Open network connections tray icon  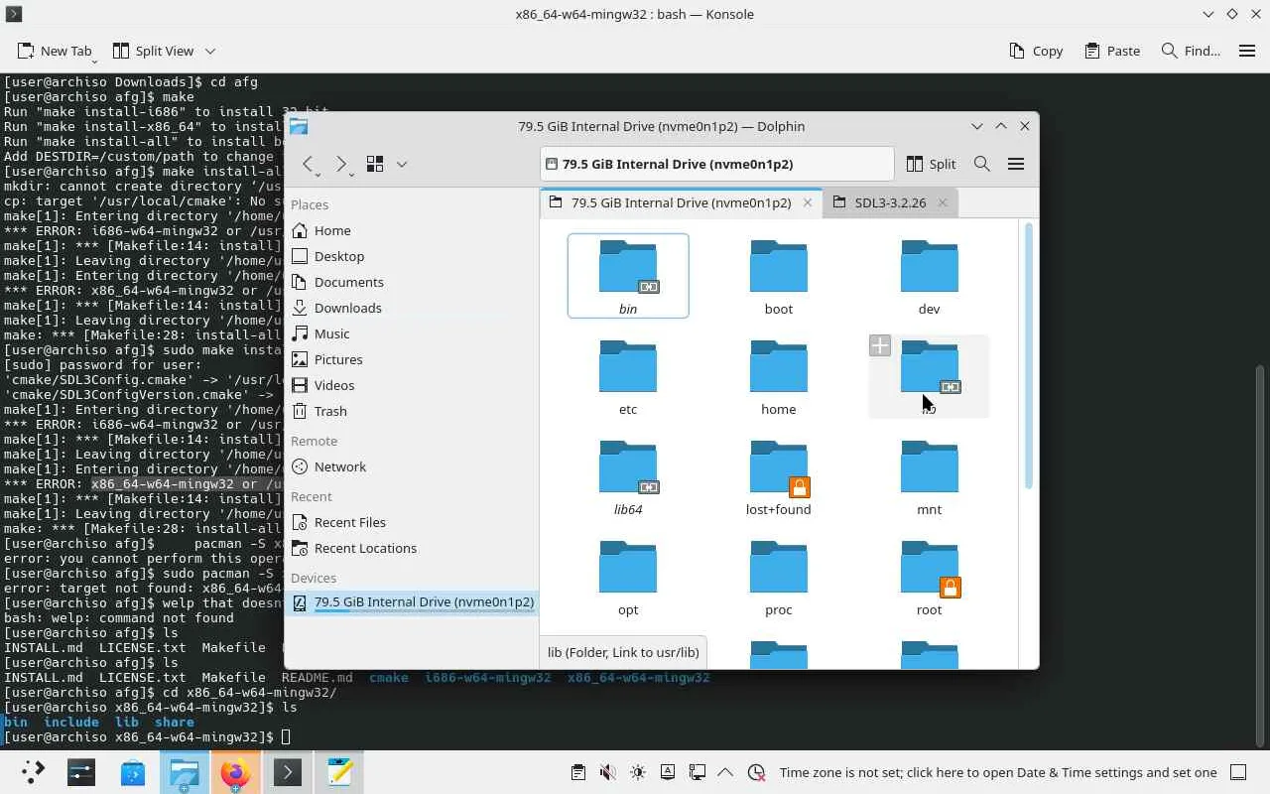[698, 772]
